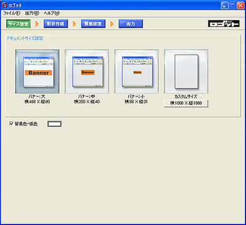Click the orange arrow after サイズ設定

click(x=37, y=24)
